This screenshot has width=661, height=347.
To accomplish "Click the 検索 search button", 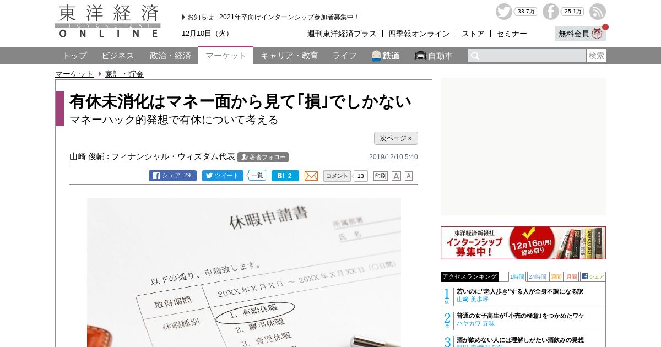I will tap(597, 56).
